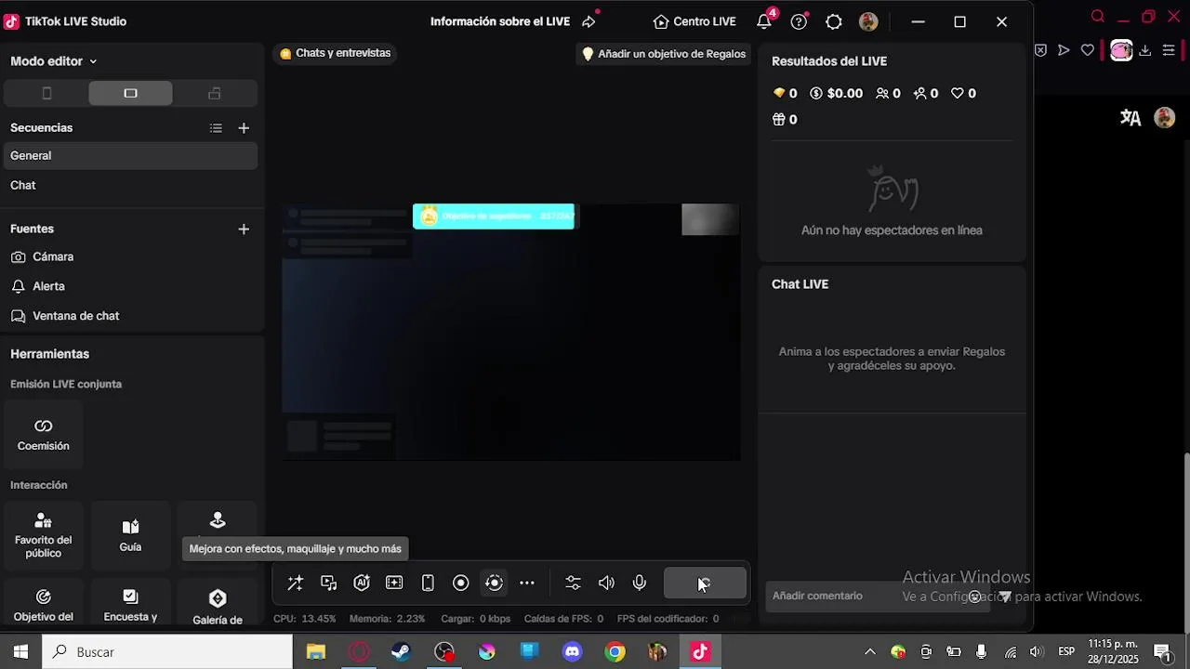Image resolution: width=1190 pixels, height=669 pixels.
Task: Open the Galería de tool card
Action: click(x=218, y=604)
